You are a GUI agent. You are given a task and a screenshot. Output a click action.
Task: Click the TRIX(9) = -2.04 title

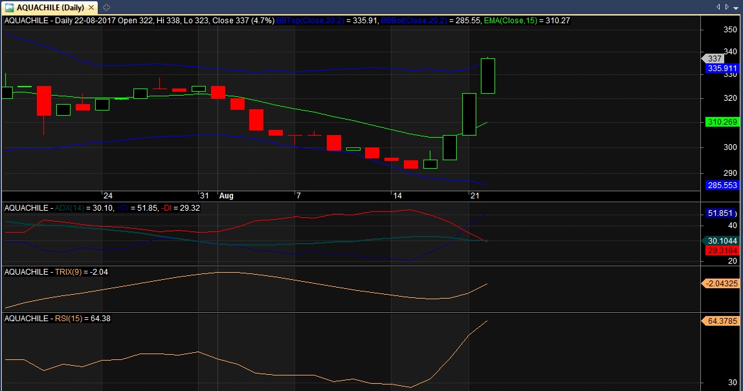click(81, 272)
